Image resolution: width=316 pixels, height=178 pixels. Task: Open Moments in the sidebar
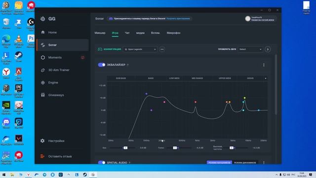63,57
